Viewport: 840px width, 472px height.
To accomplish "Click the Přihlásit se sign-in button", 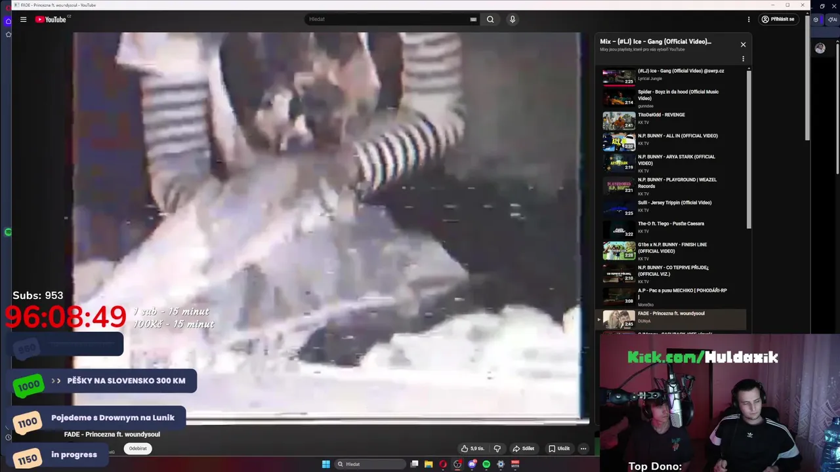I will point(778,19).
